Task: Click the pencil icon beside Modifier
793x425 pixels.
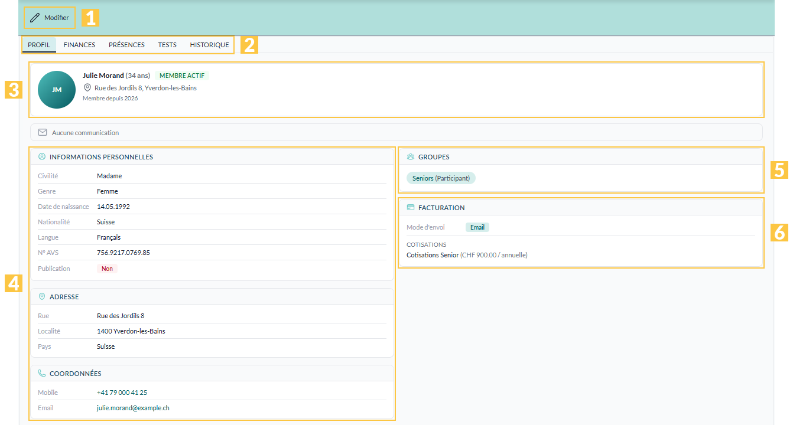Action: pos(35,18)
